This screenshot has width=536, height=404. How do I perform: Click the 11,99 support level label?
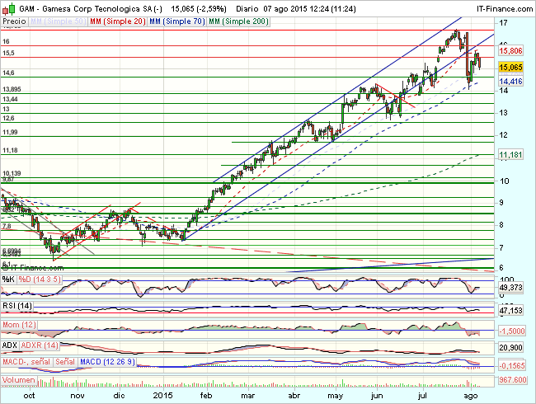tap(10, 132)
